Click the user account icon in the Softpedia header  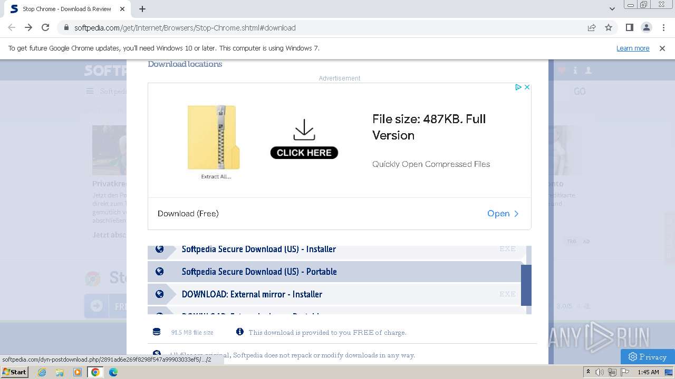click(x=589, y=70)
